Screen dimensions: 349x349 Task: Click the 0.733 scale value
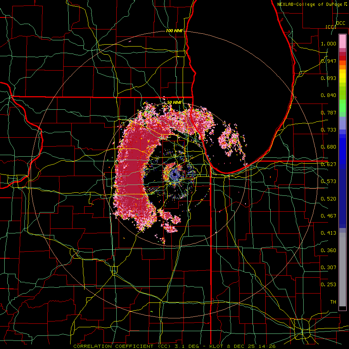click(328, 130)
